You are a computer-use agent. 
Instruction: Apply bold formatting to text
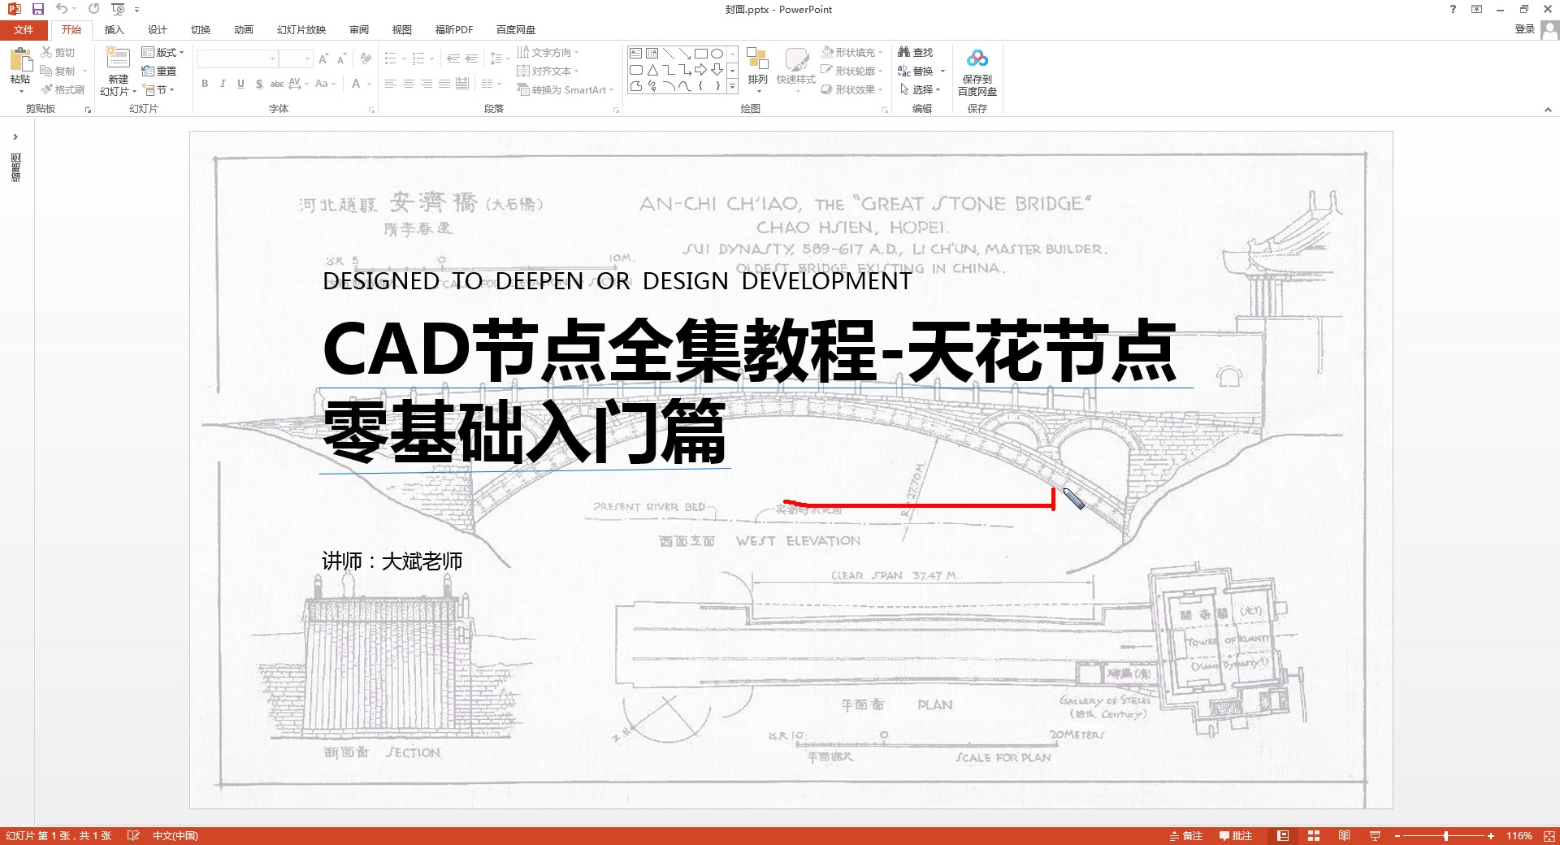205,84
